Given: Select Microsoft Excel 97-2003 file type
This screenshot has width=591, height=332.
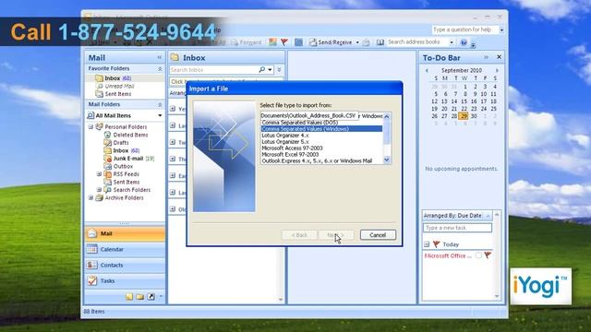Looking at the screenshot, I should [321, 155].
